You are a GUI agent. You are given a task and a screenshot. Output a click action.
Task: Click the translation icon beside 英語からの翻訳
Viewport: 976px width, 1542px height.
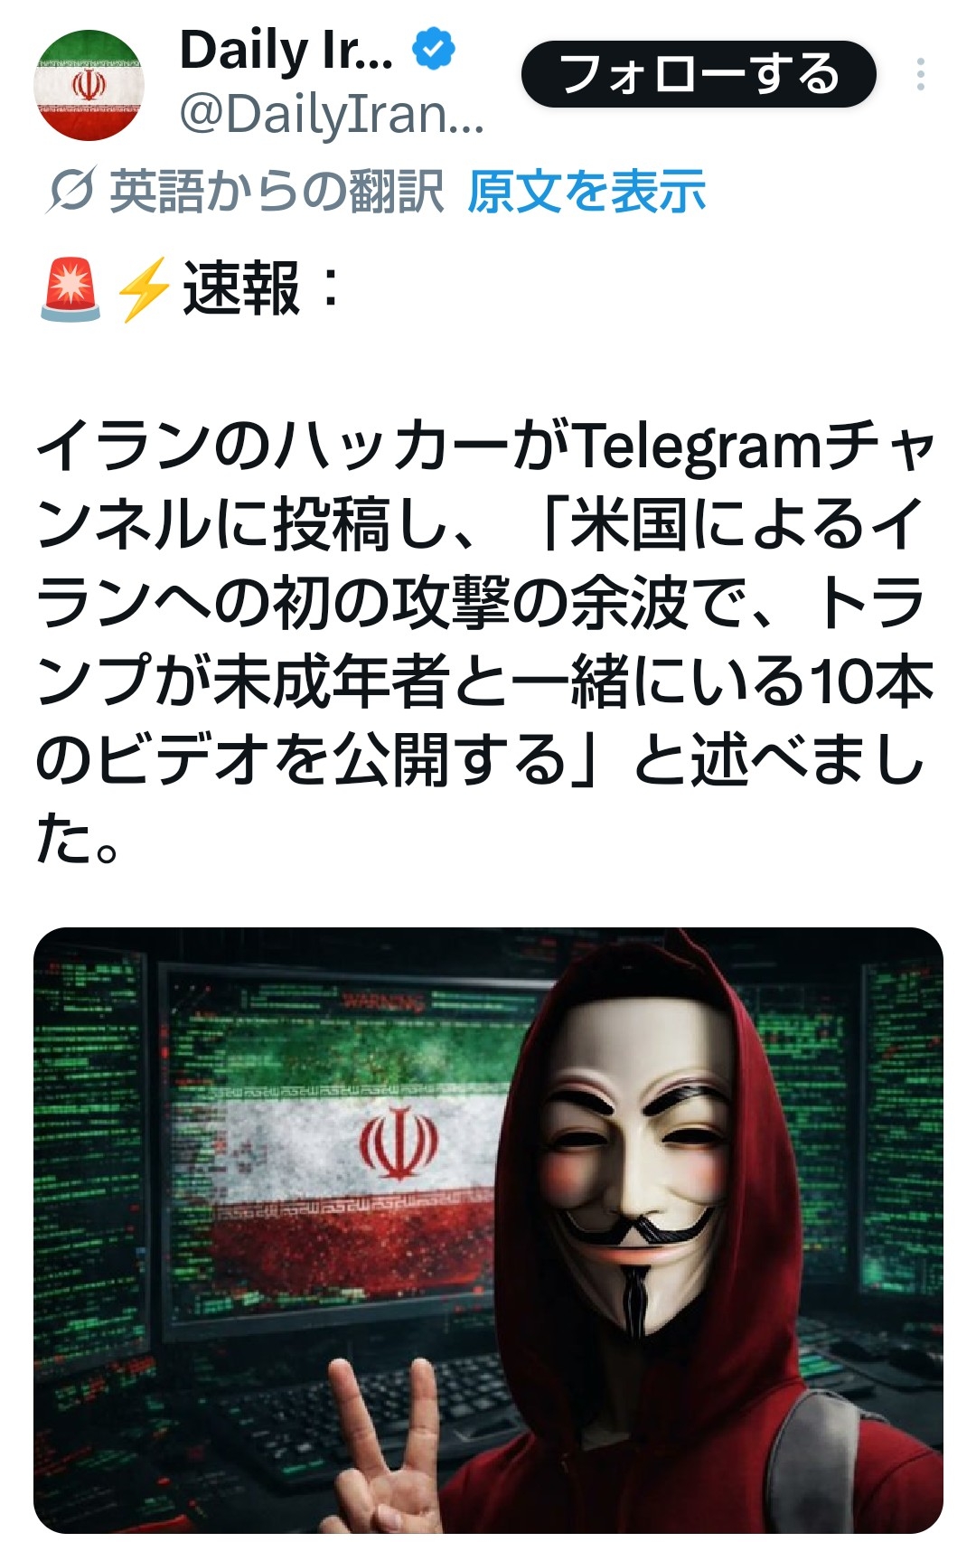pos(70,192)
